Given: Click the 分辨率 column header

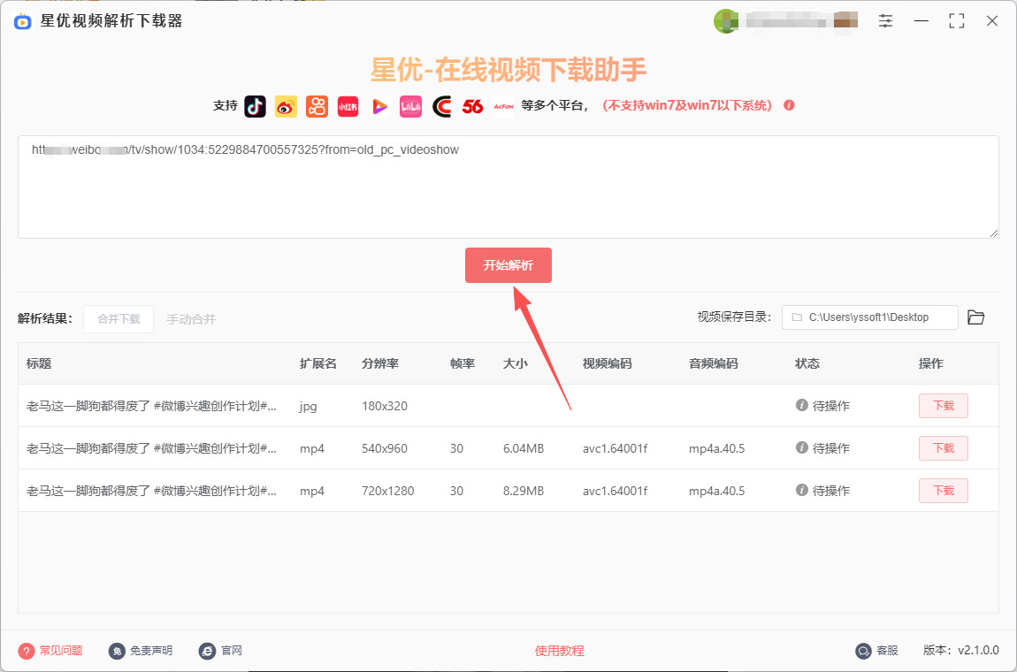Looking at the screenshot, I should [380, 363].
